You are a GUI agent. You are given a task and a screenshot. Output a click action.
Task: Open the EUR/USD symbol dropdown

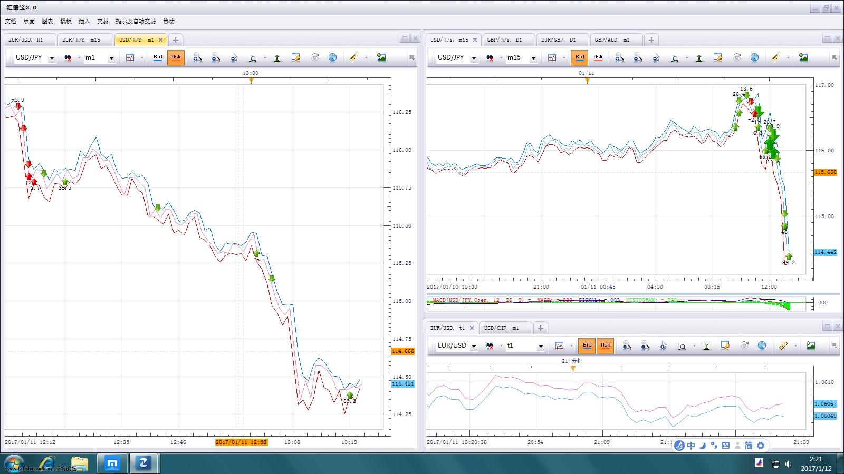pyautogui.click(x=474, y=346)
